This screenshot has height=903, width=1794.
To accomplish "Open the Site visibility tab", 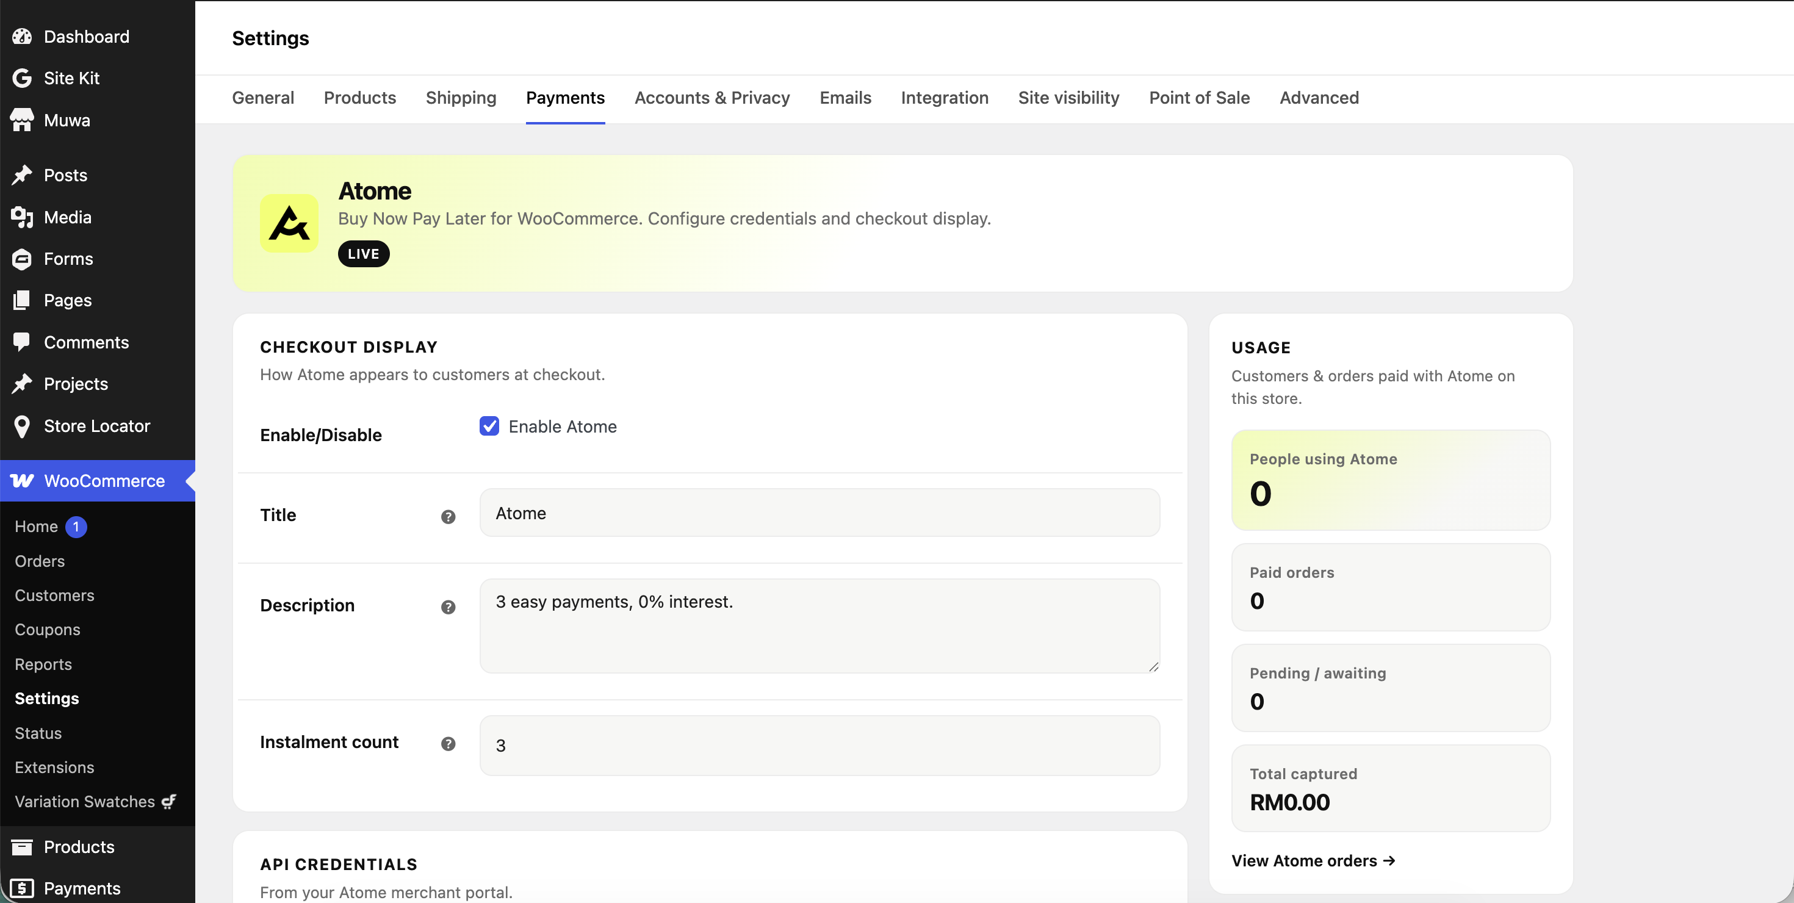I will click(1068, 98).
